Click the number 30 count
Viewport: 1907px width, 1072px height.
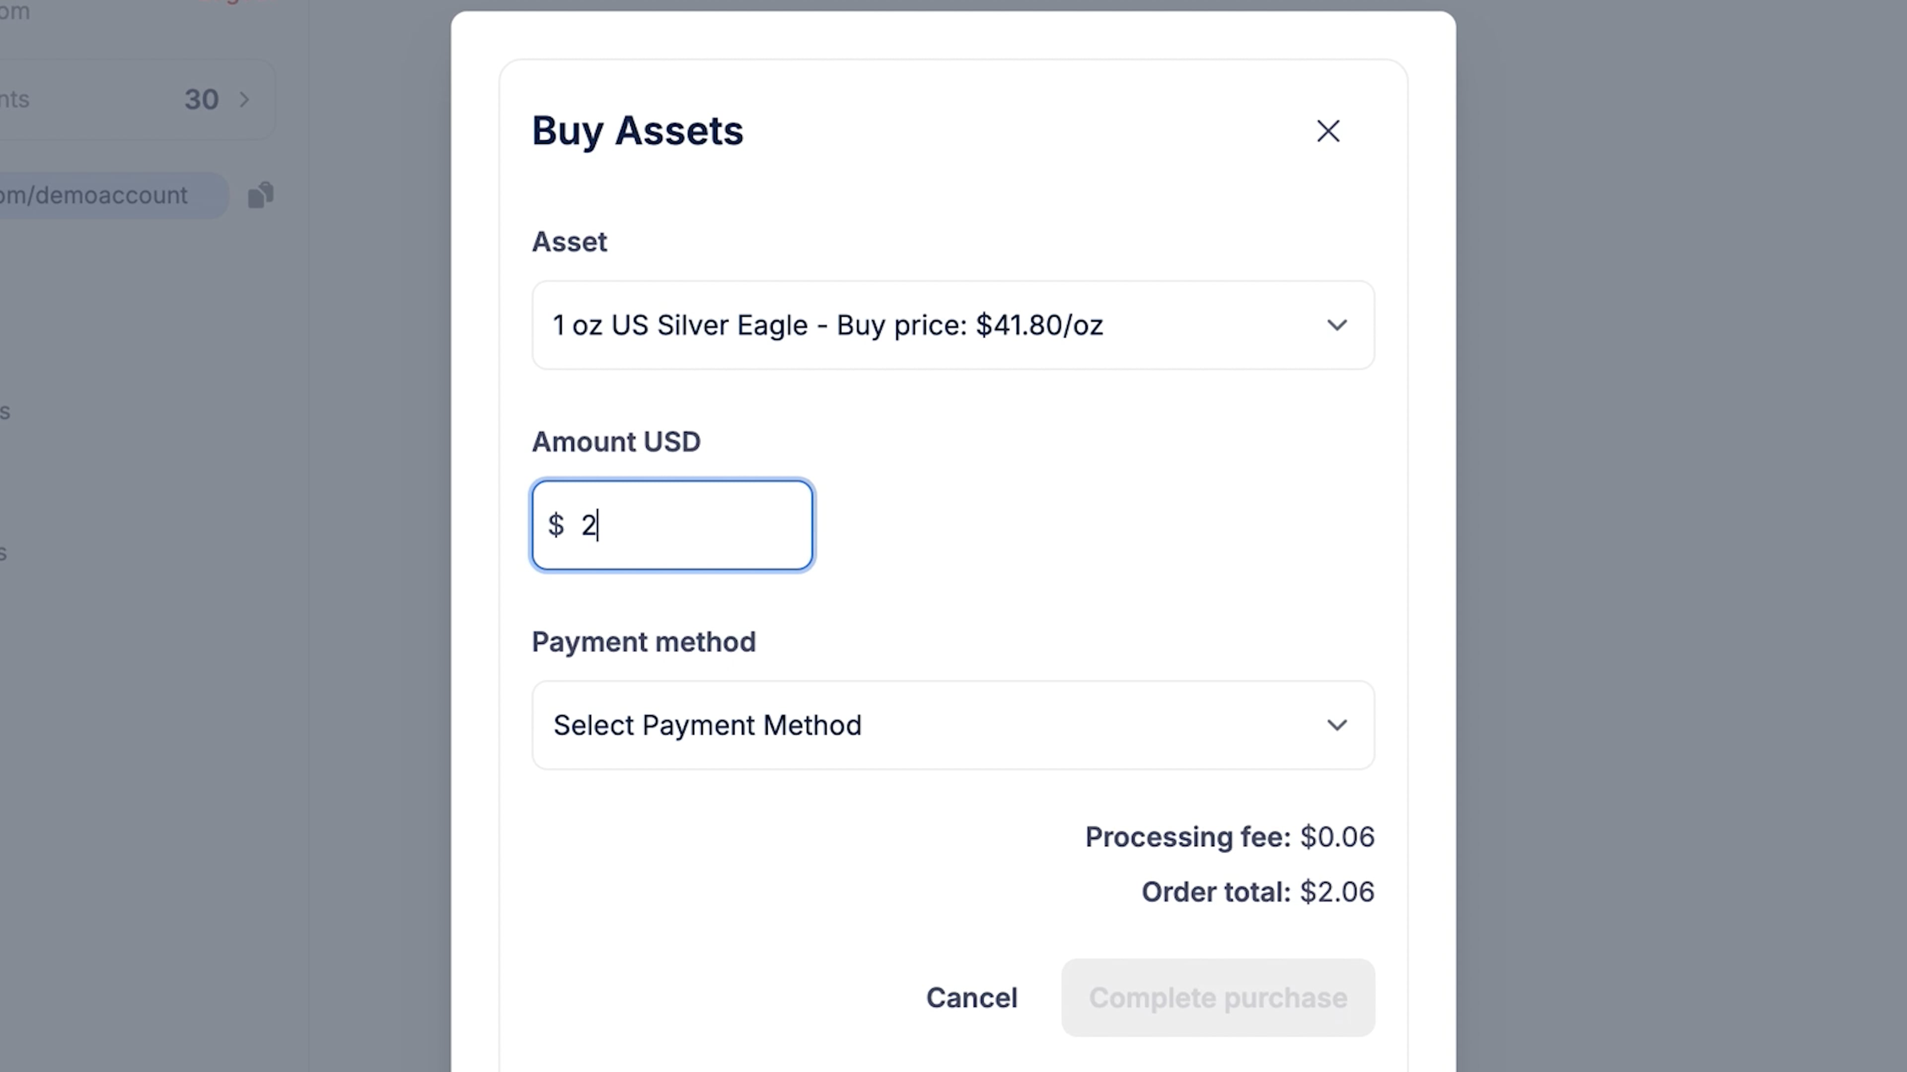(x=201, y=100)
